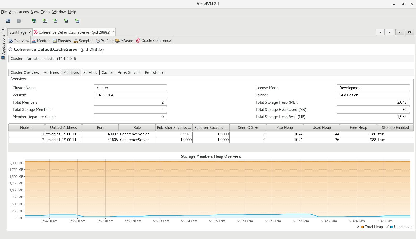Close the Coherence DefaultCacheServer tab
Screen dimensions: 416x239
[113, 32]
